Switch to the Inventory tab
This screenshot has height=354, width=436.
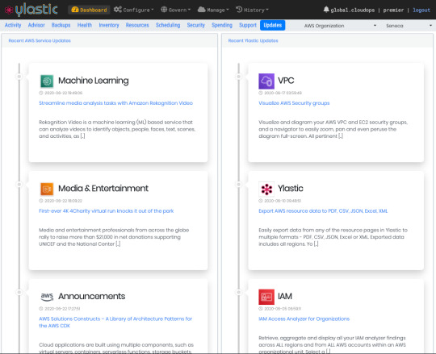pos(109,25)
